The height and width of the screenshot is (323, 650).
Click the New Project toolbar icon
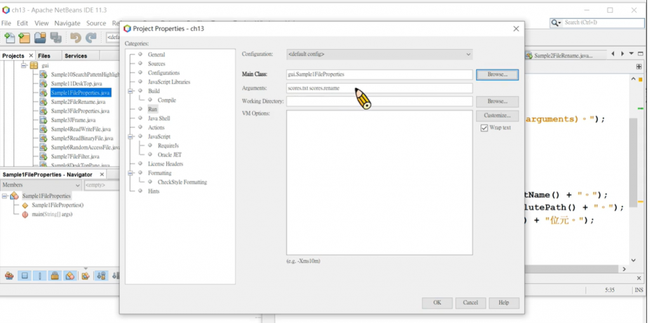pos(24,38)
